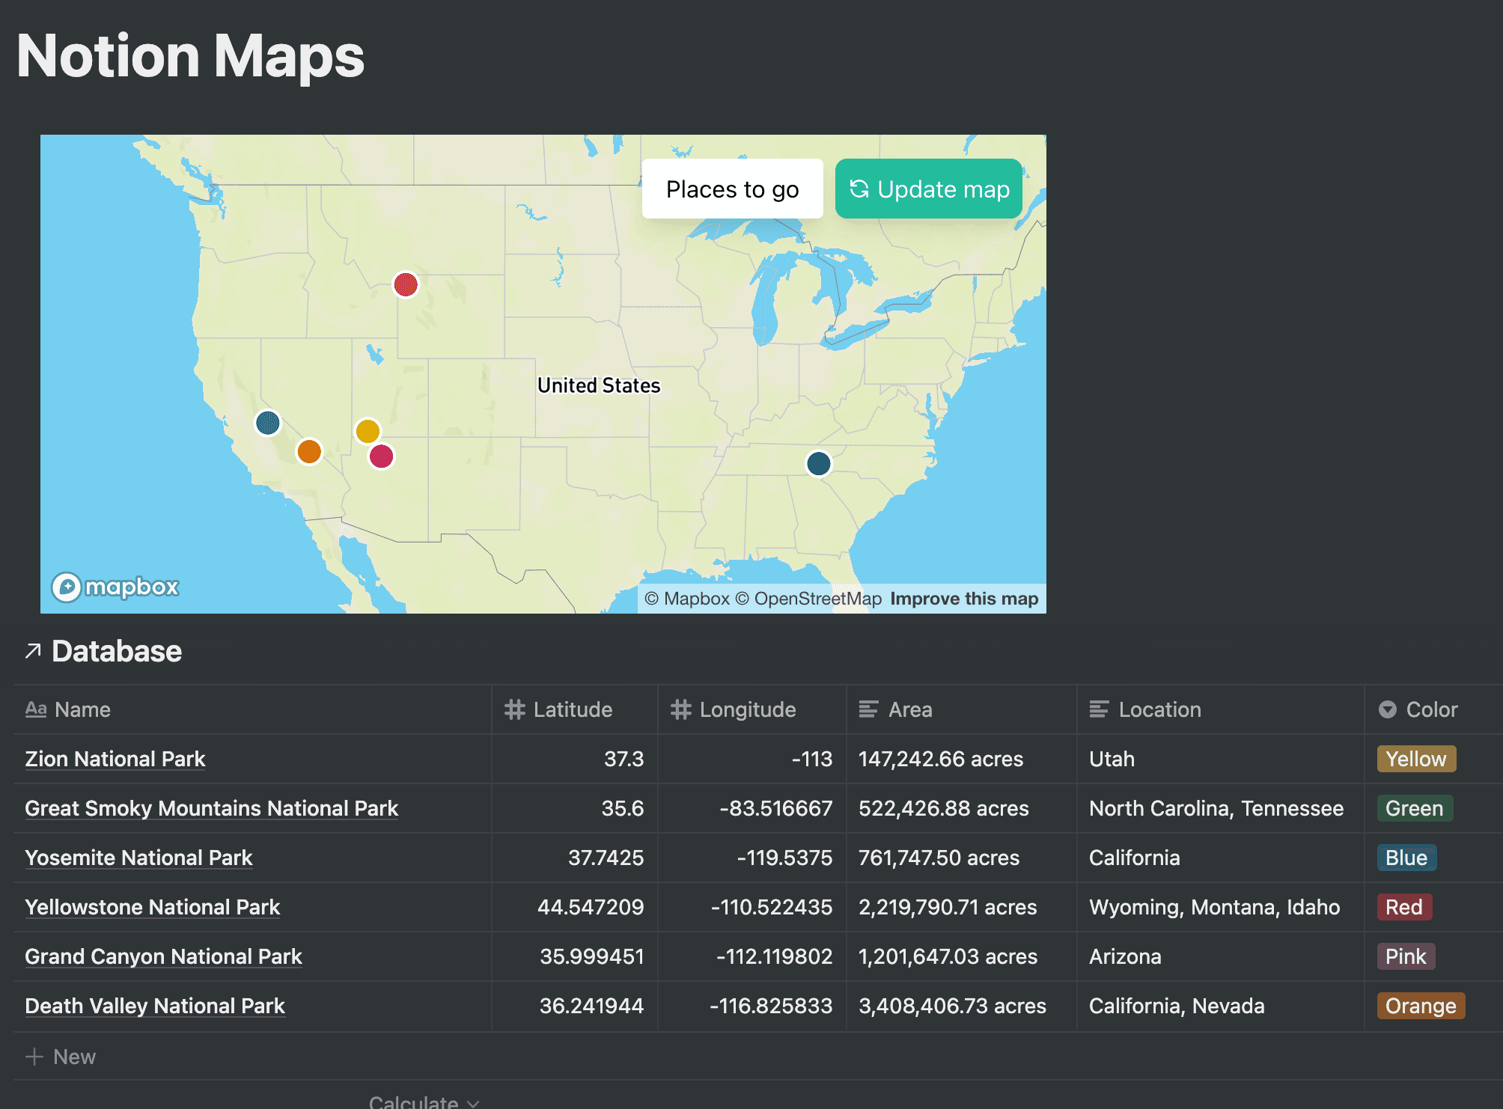Select the Orange color tag

tap(1421, 1006)
